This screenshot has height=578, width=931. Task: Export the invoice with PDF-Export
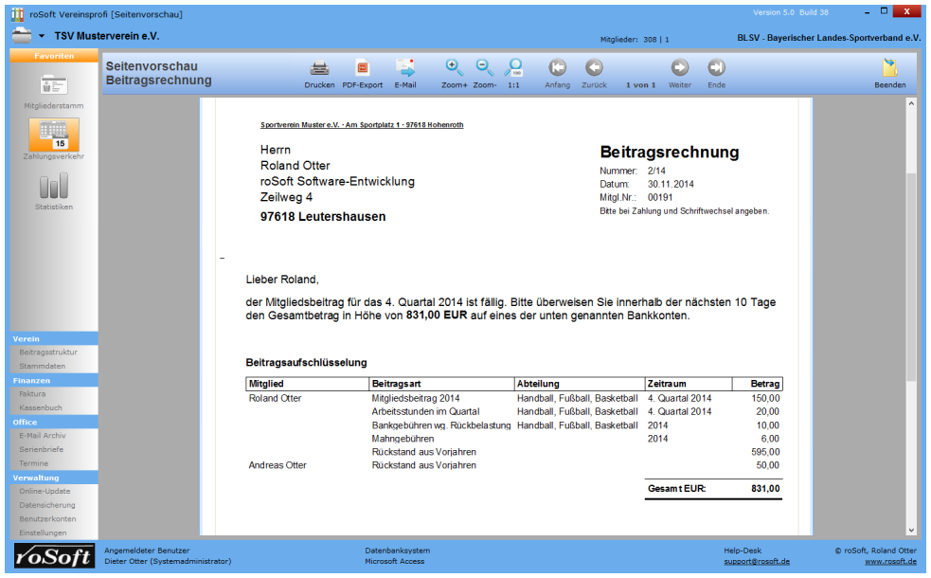tap(362, 69)
